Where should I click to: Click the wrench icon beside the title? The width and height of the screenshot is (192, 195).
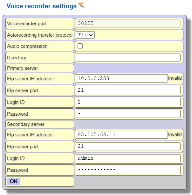click(81, 5)
